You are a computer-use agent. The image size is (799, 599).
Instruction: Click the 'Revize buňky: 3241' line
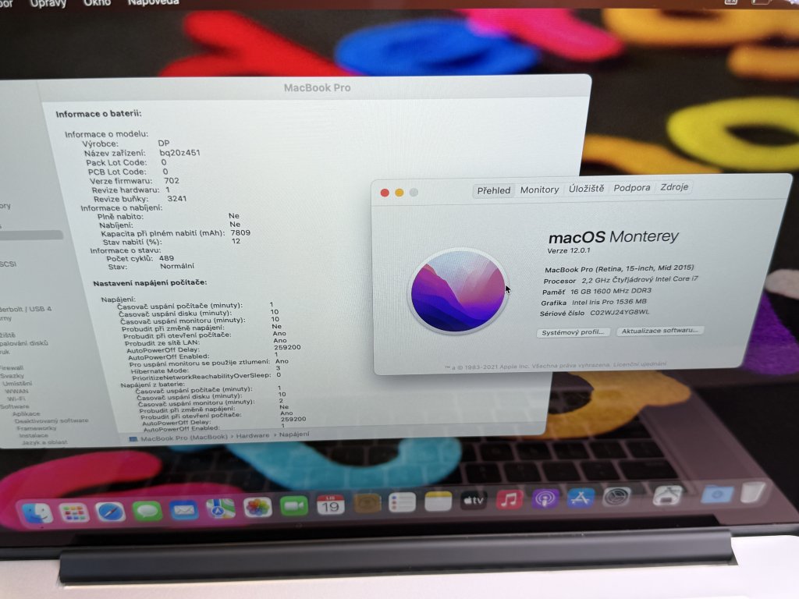pos(140,199)
